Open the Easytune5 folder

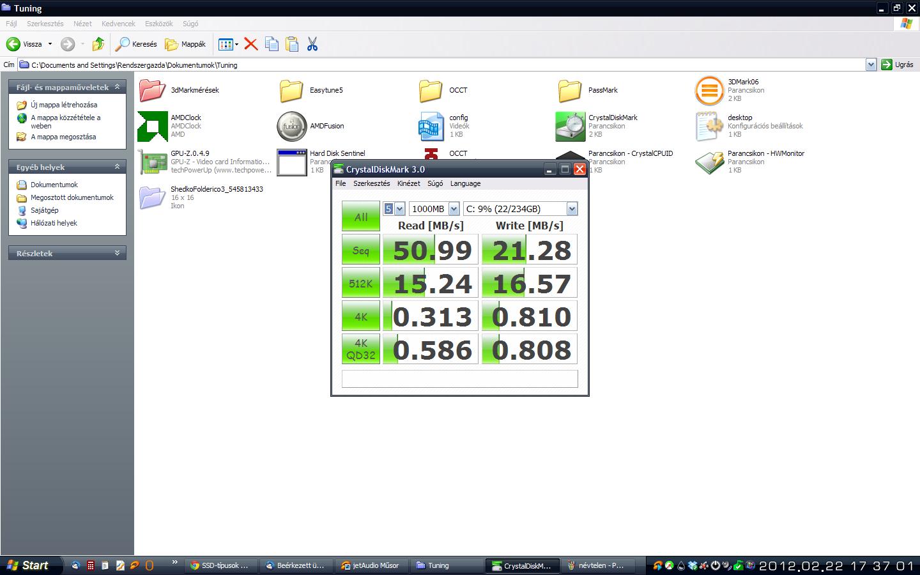[x=291, y=90]
